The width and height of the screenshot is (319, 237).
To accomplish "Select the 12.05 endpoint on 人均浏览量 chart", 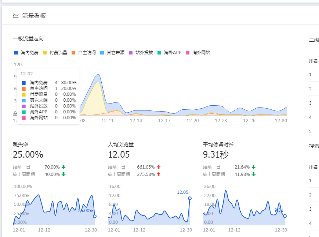I will pos(190,198).
